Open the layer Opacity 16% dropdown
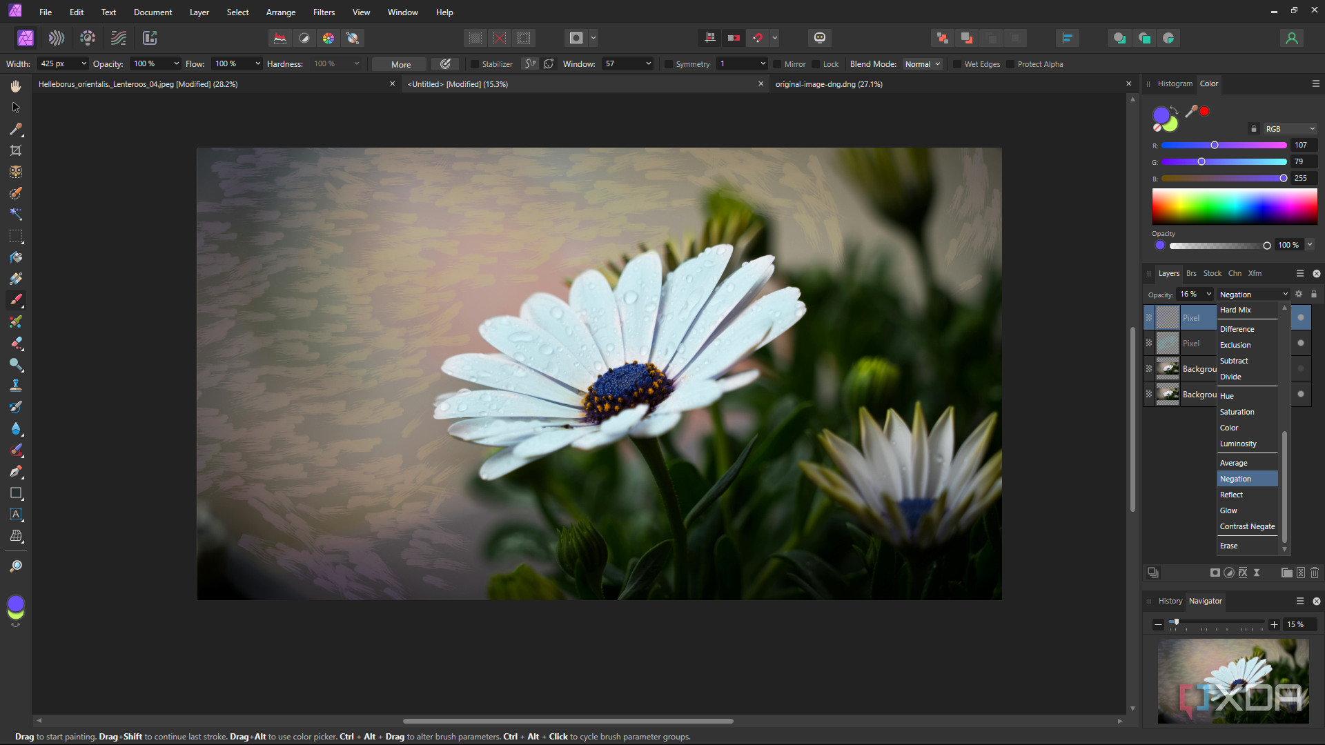This screenshot has height=745, width=1325. point(1209,294)
